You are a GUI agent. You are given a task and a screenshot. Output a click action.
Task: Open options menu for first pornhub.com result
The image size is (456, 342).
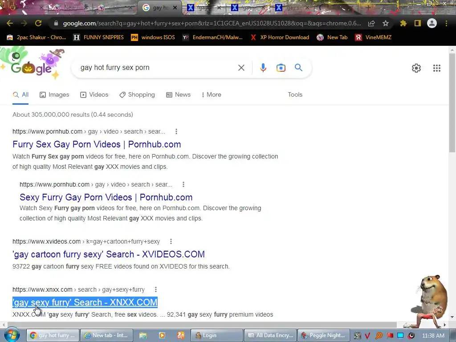click(x=176, y=131)
